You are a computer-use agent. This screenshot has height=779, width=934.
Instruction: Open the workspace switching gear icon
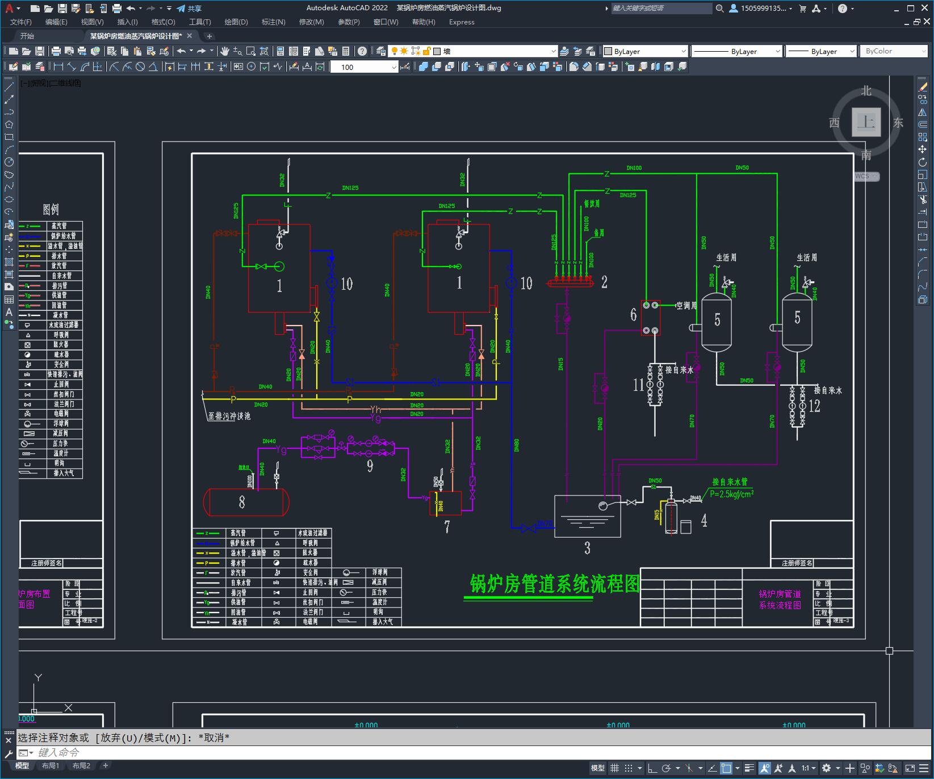coord(827,768)
